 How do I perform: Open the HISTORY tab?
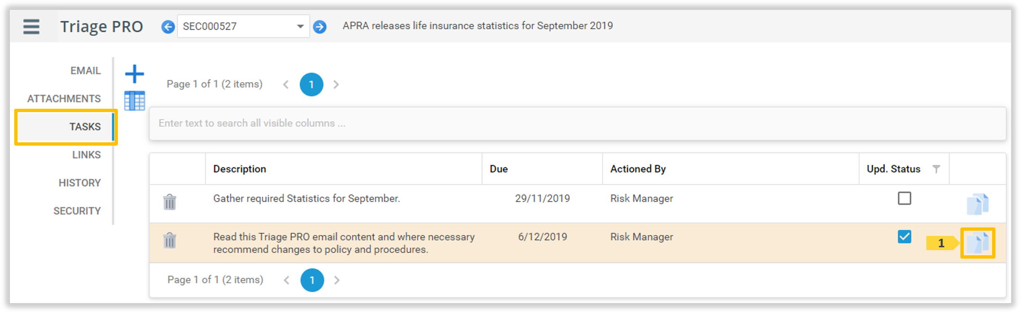tap(80, 183)
